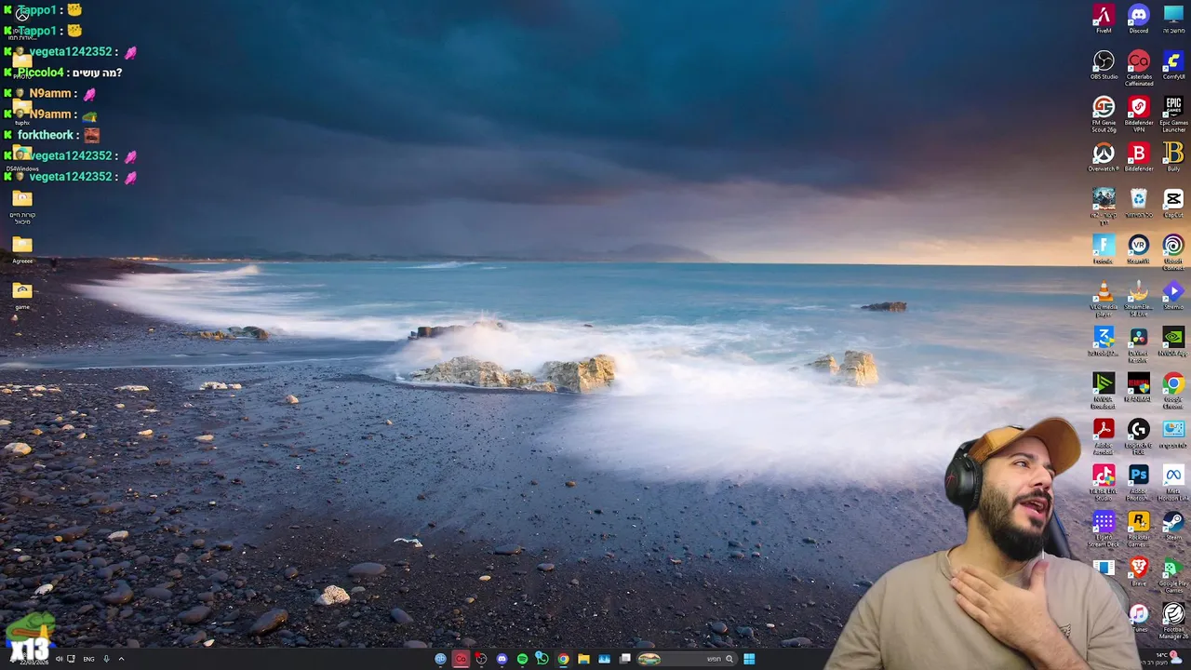Launch the Bully game shortcut
Screen dimensions: 1191x670
pyautogui.click(x=1173, y=157)
